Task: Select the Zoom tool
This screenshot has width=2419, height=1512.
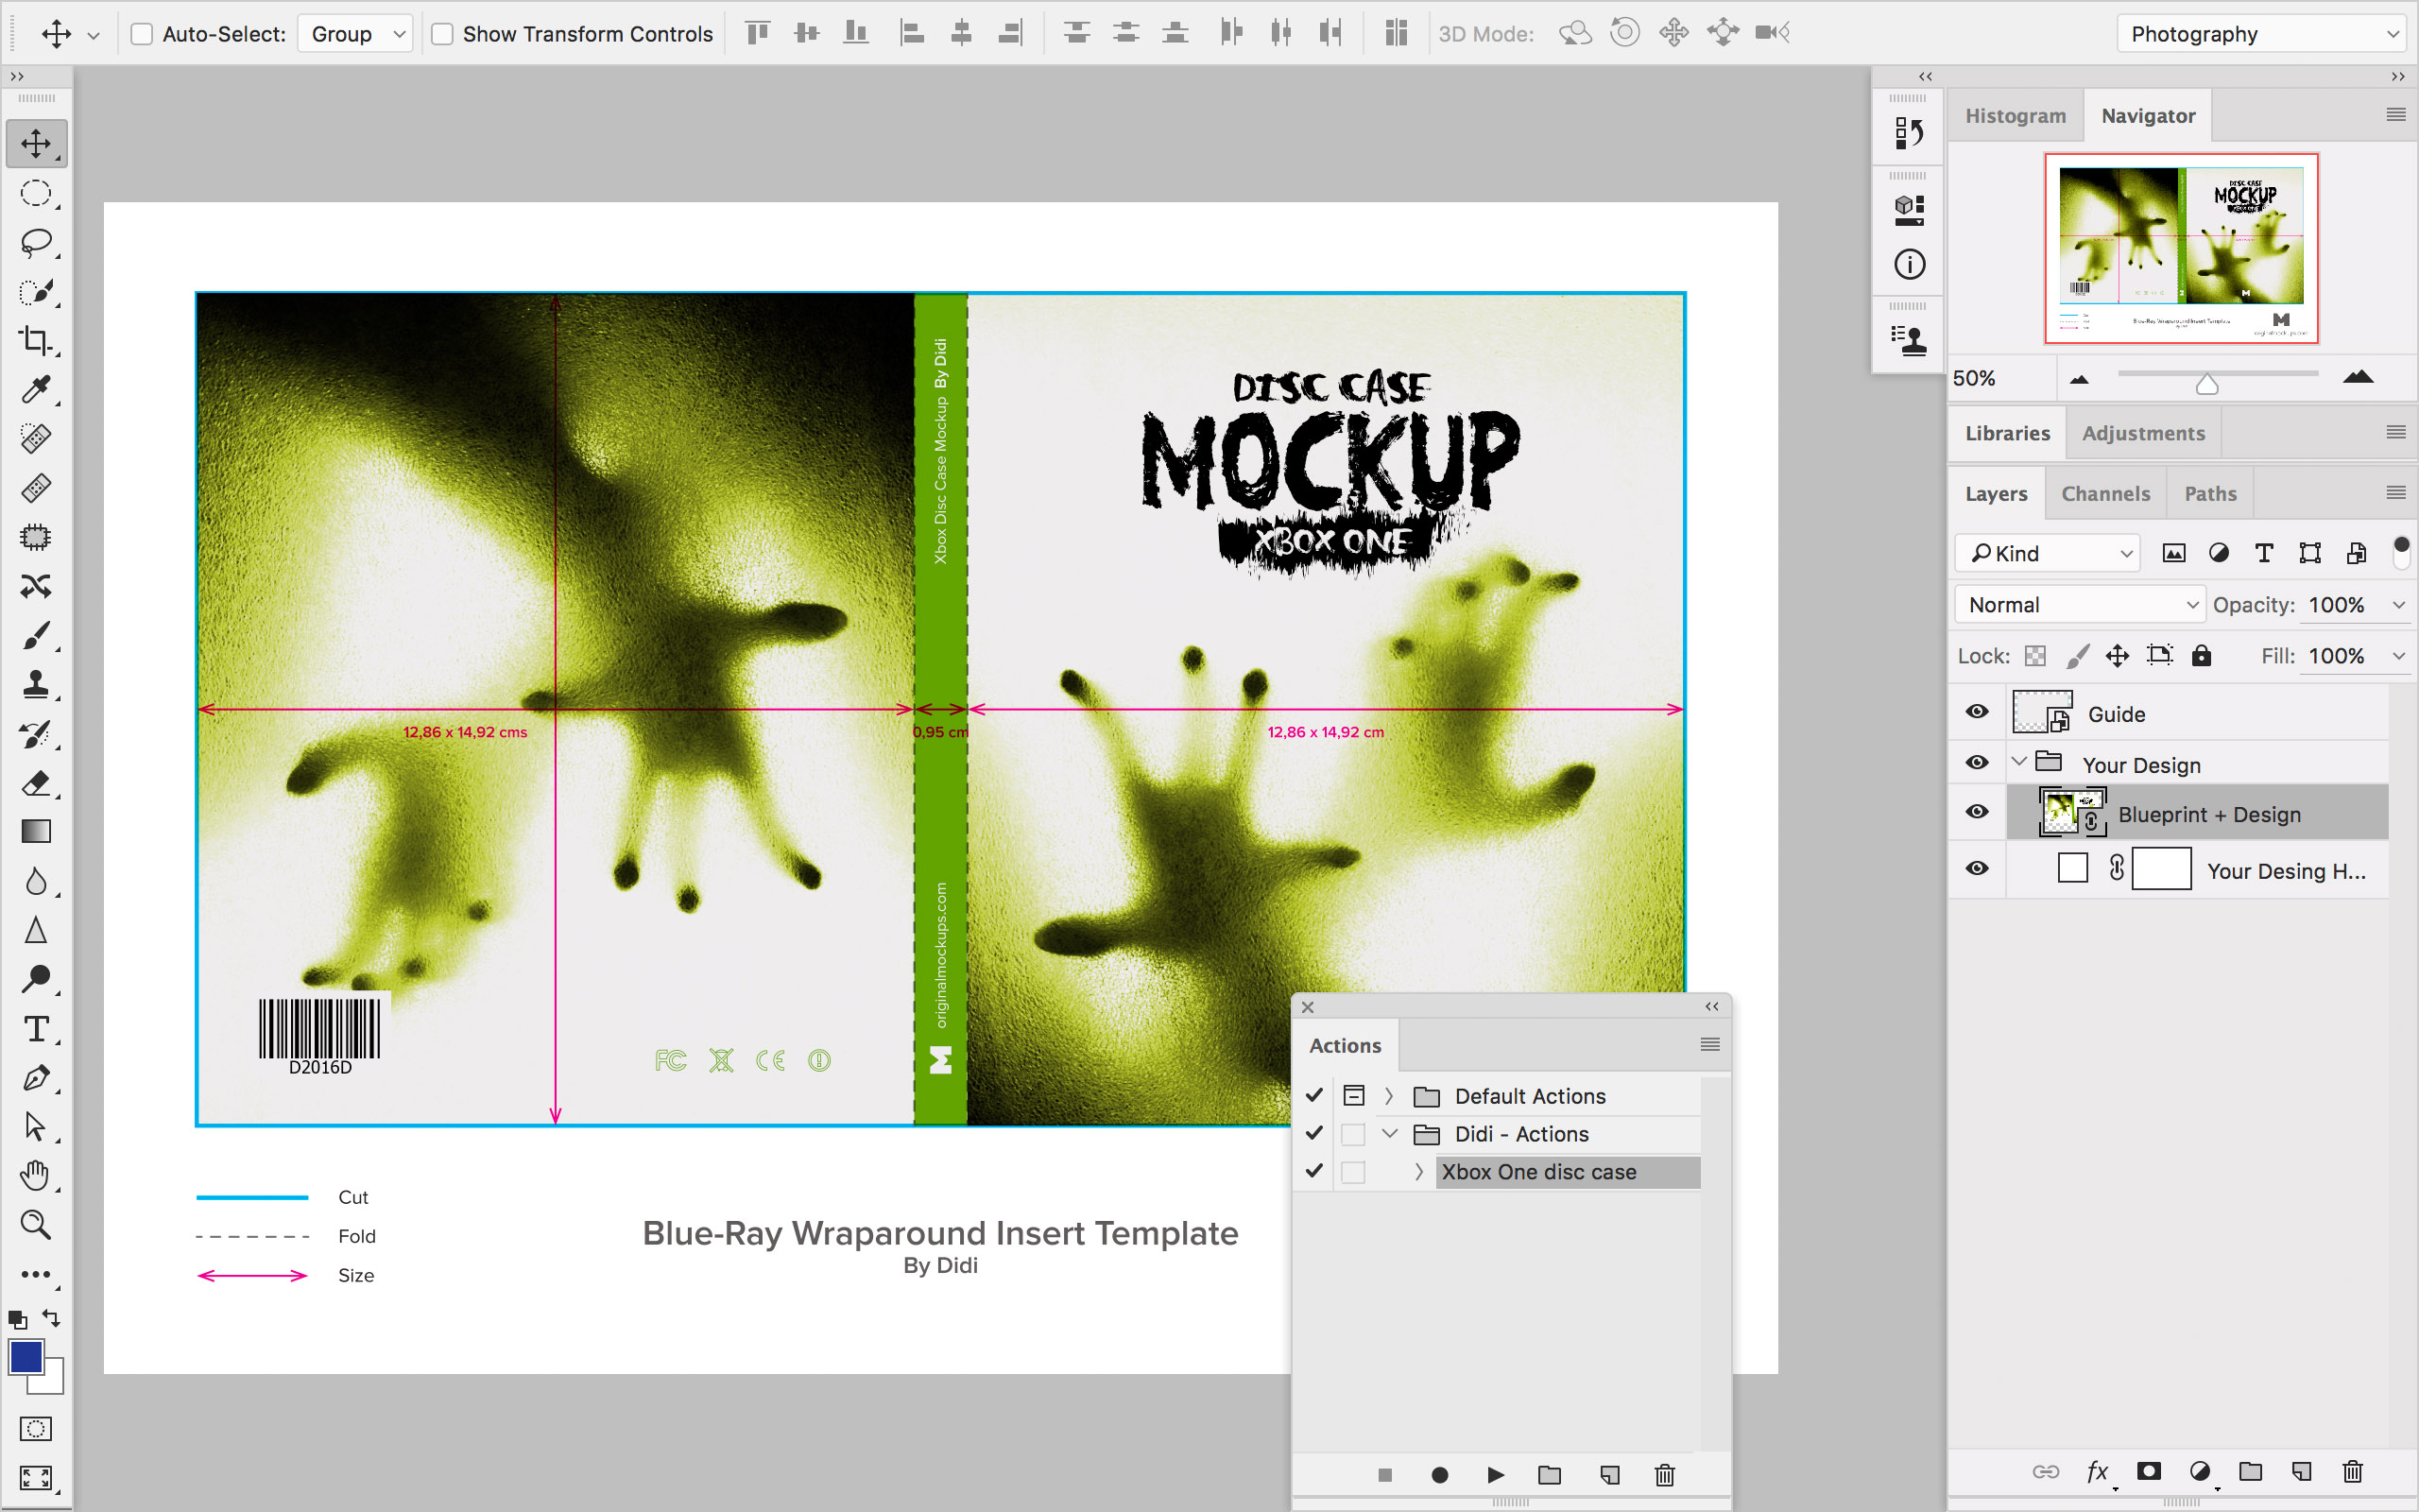Action: point(39,1223)
